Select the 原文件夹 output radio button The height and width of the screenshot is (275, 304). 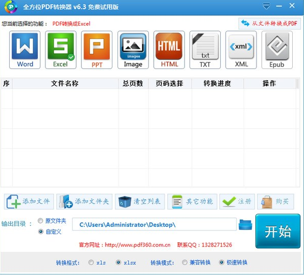[x=40, y=221]
